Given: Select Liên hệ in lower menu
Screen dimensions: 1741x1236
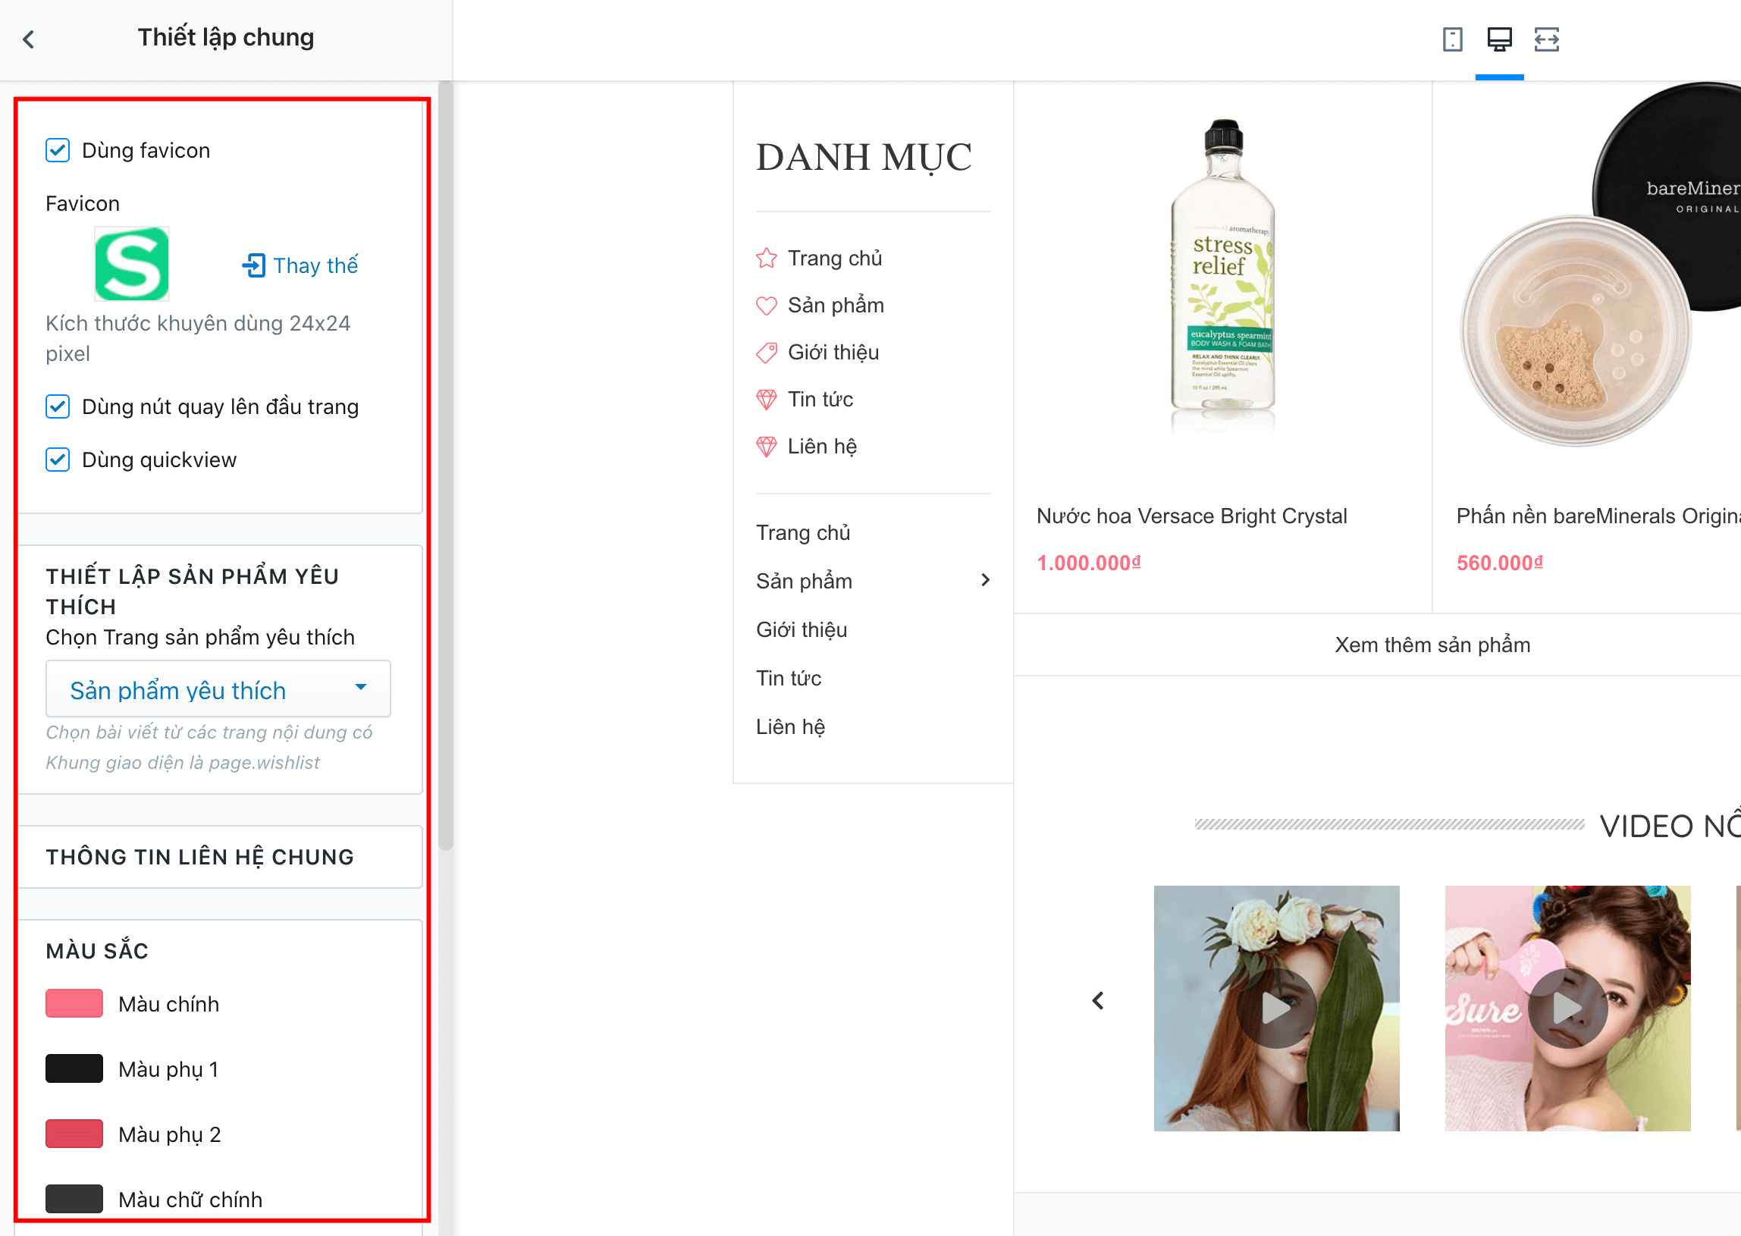Looking at the screenshot, I should tap(790, 728).
